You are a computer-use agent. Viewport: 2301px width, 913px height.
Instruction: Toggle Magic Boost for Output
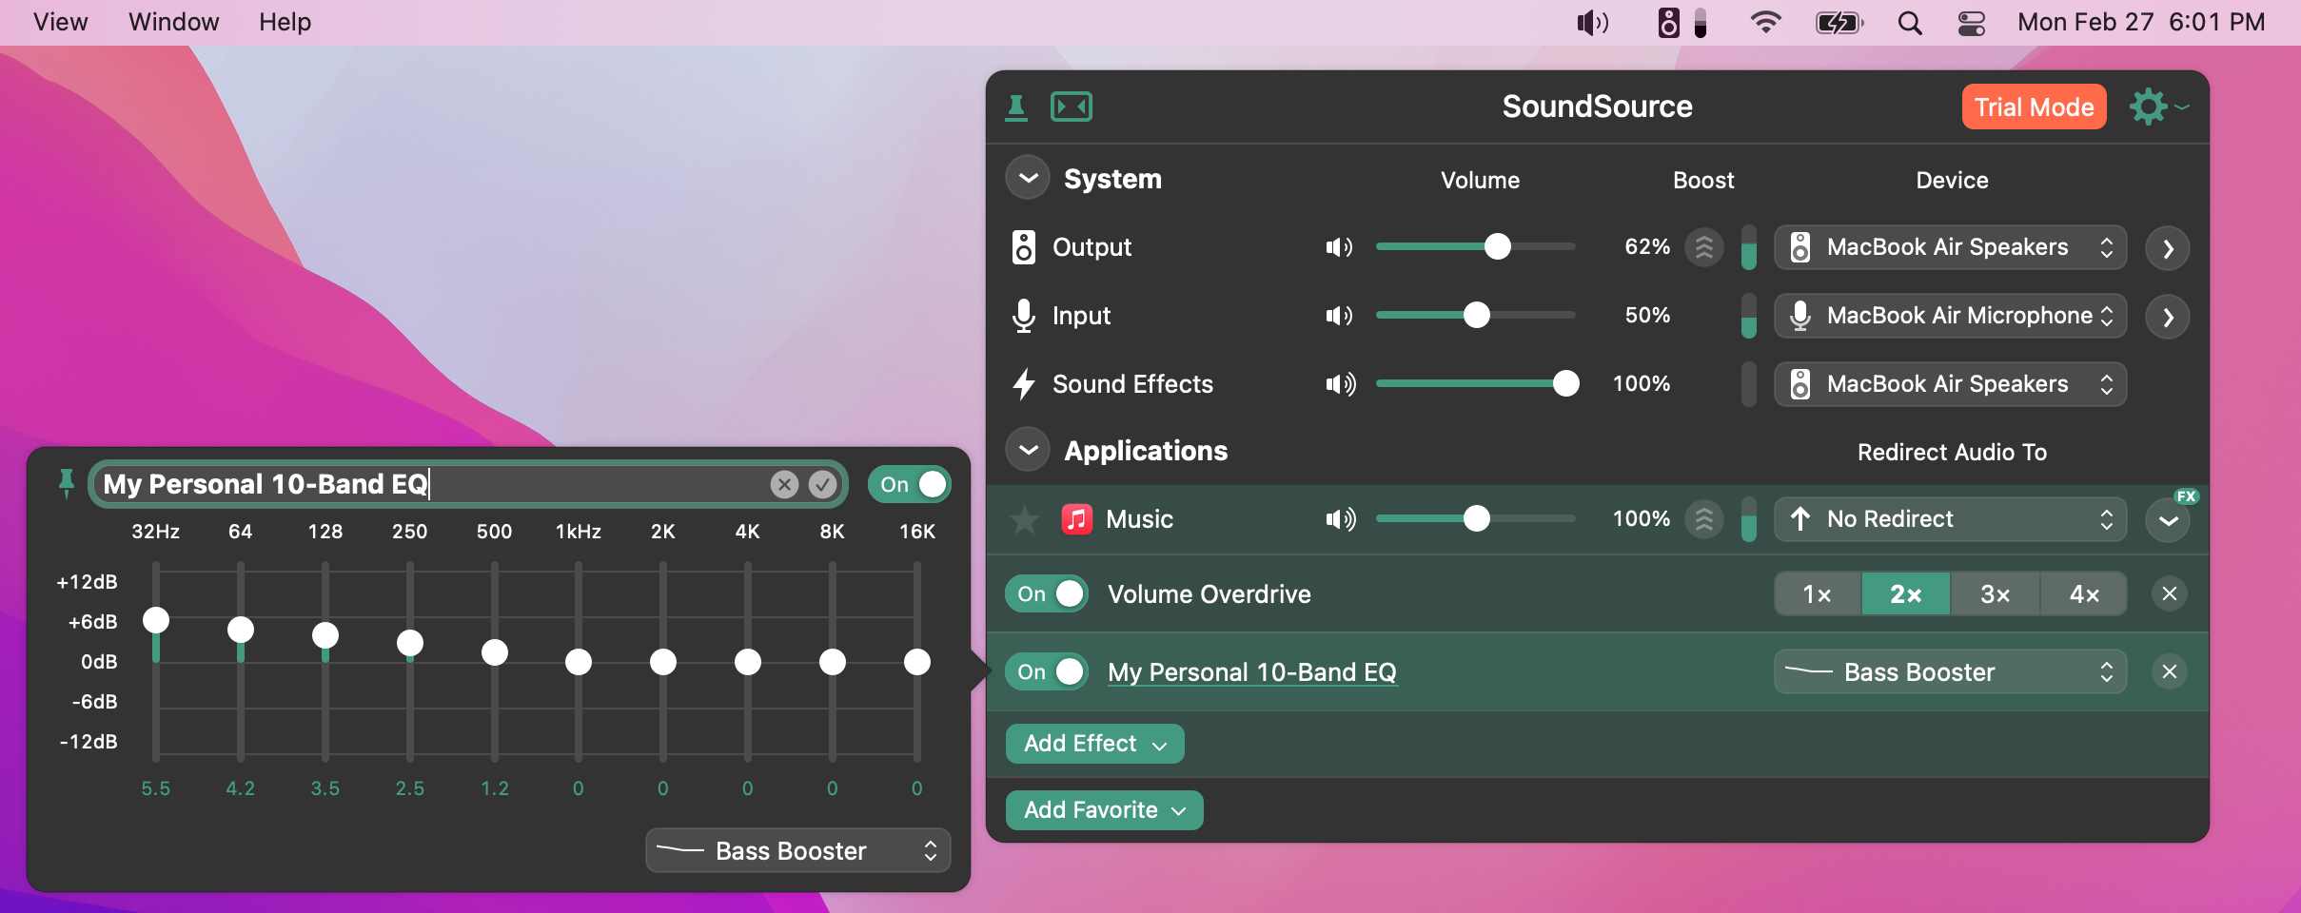click(1704, 247)
